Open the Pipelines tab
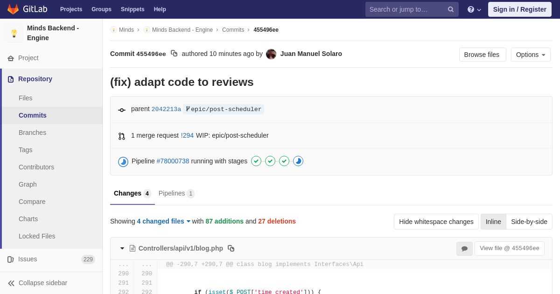This screenshot has width=560, height=294. (176, 194)
